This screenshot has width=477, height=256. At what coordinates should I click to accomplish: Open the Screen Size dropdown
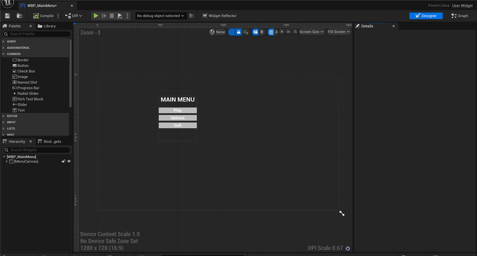312,32
